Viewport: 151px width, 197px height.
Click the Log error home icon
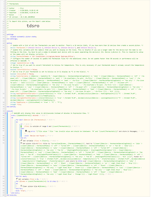coord(26,131)
